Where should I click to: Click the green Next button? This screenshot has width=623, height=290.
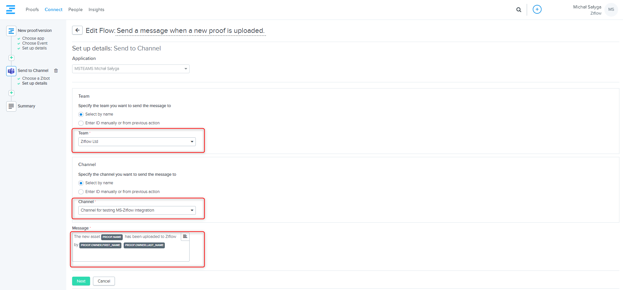pyautogui.click(x=81, y=281)
